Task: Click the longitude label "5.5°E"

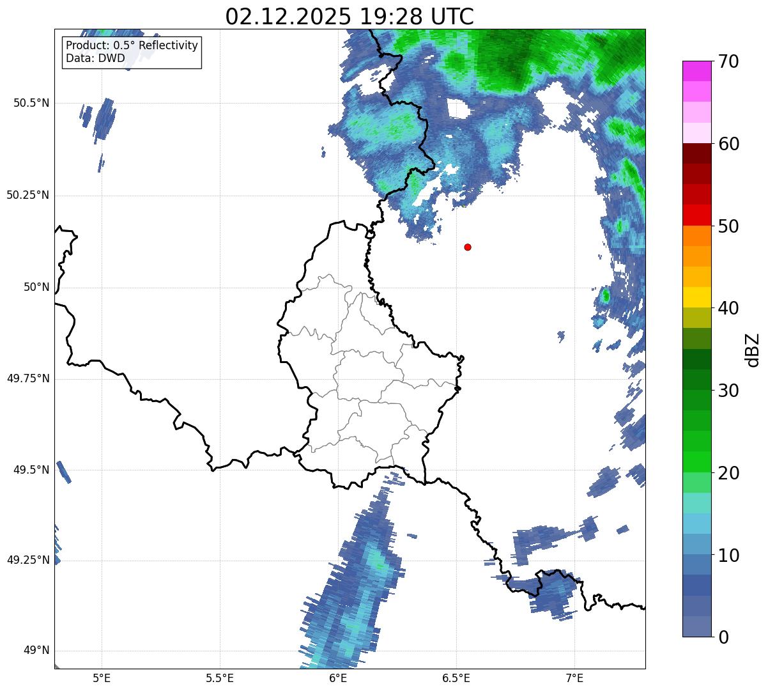Action: tap(220, 678)
